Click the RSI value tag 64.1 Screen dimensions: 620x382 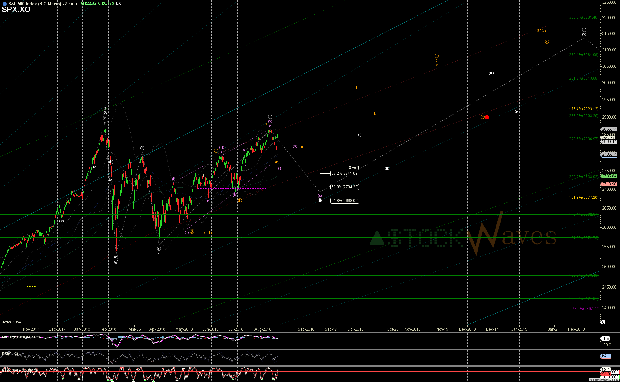point(606,356)
